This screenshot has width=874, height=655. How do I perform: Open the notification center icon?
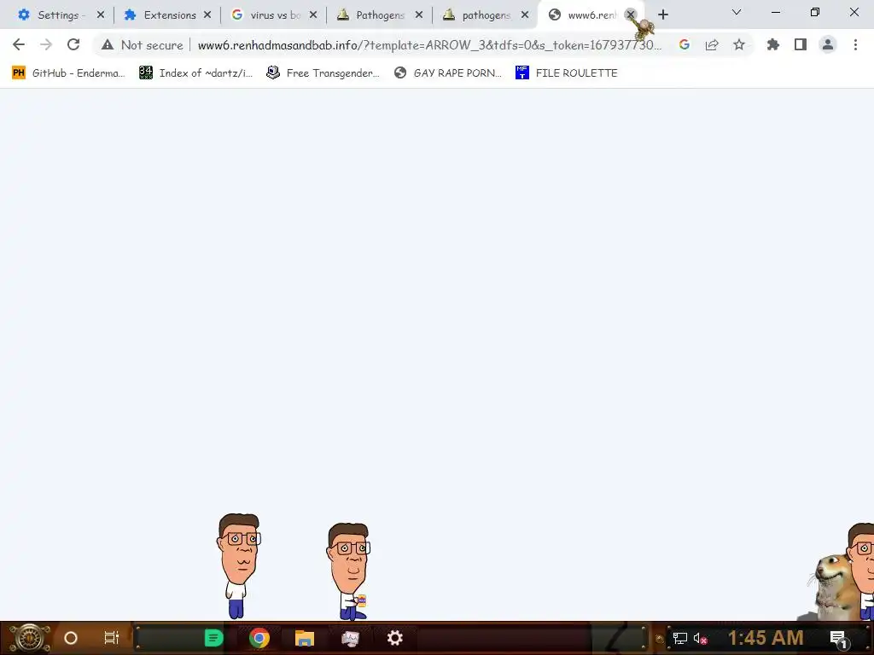coord(839,640)
